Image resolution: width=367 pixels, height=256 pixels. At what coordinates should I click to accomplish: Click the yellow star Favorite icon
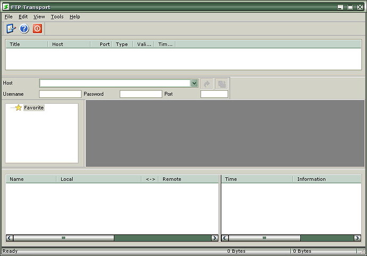pos(19,108)
